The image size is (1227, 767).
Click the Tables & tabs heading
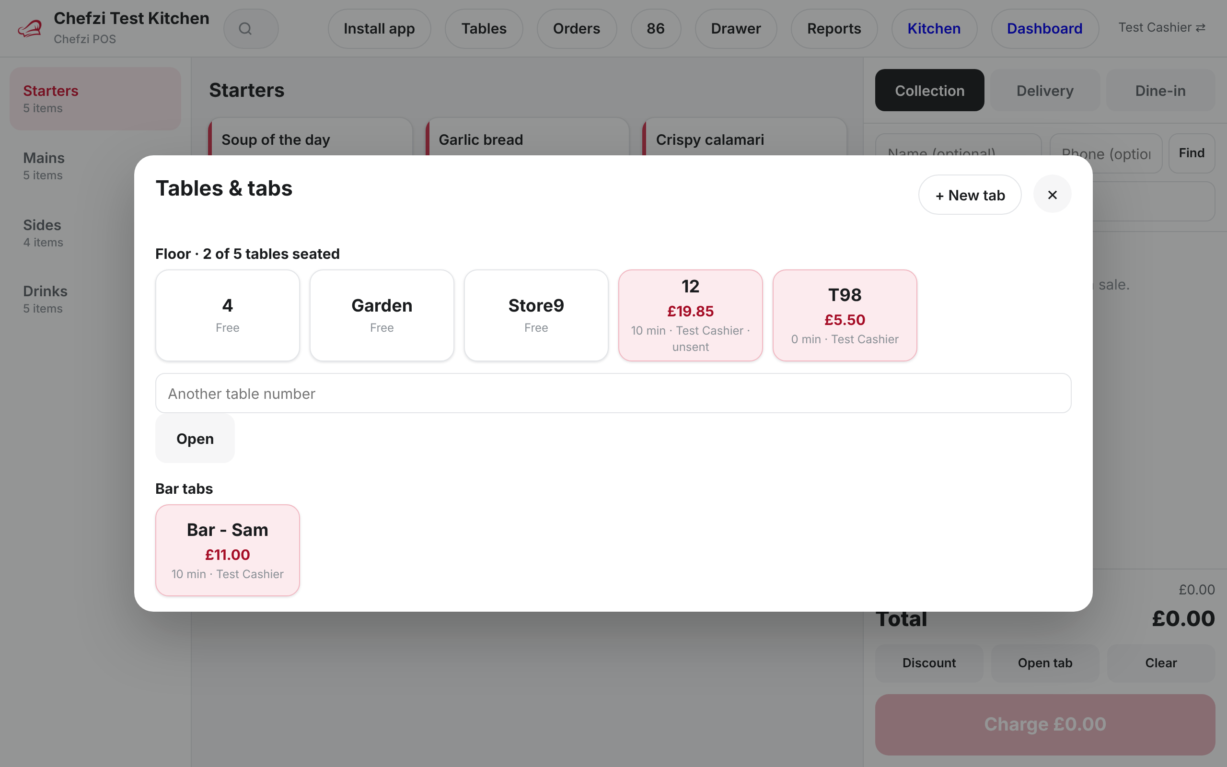224,188
